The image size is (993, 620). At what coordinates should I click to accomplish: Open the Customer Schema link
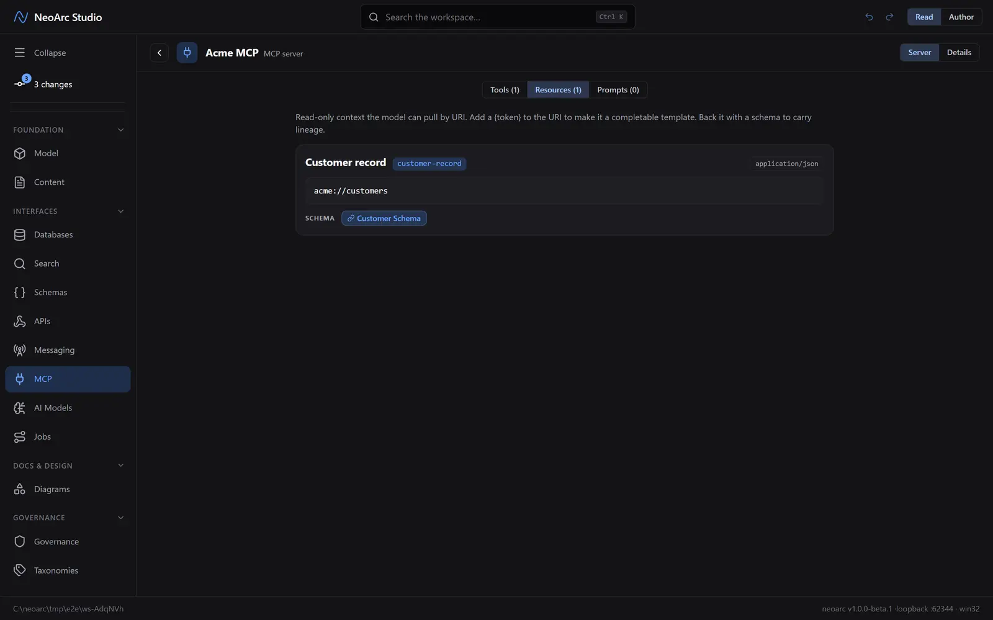(x=384, y=218)
